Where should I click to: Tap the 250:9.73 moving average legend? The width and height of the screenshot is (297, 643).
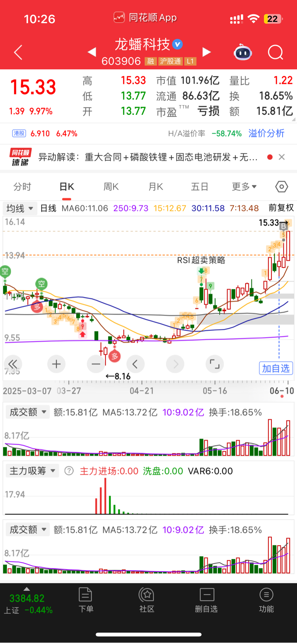click(x=131, y=208)
